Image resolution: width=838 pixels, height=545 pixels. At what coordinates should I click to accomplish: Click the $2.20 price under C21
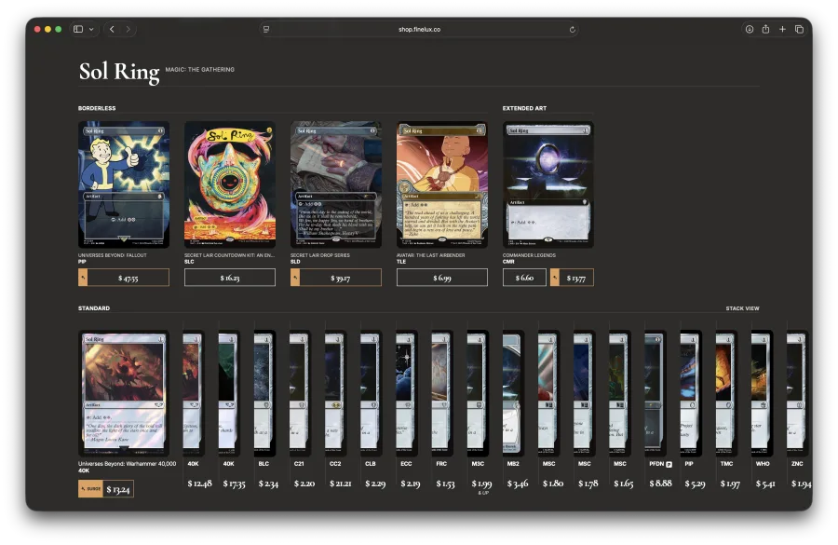tap(304, 484)
